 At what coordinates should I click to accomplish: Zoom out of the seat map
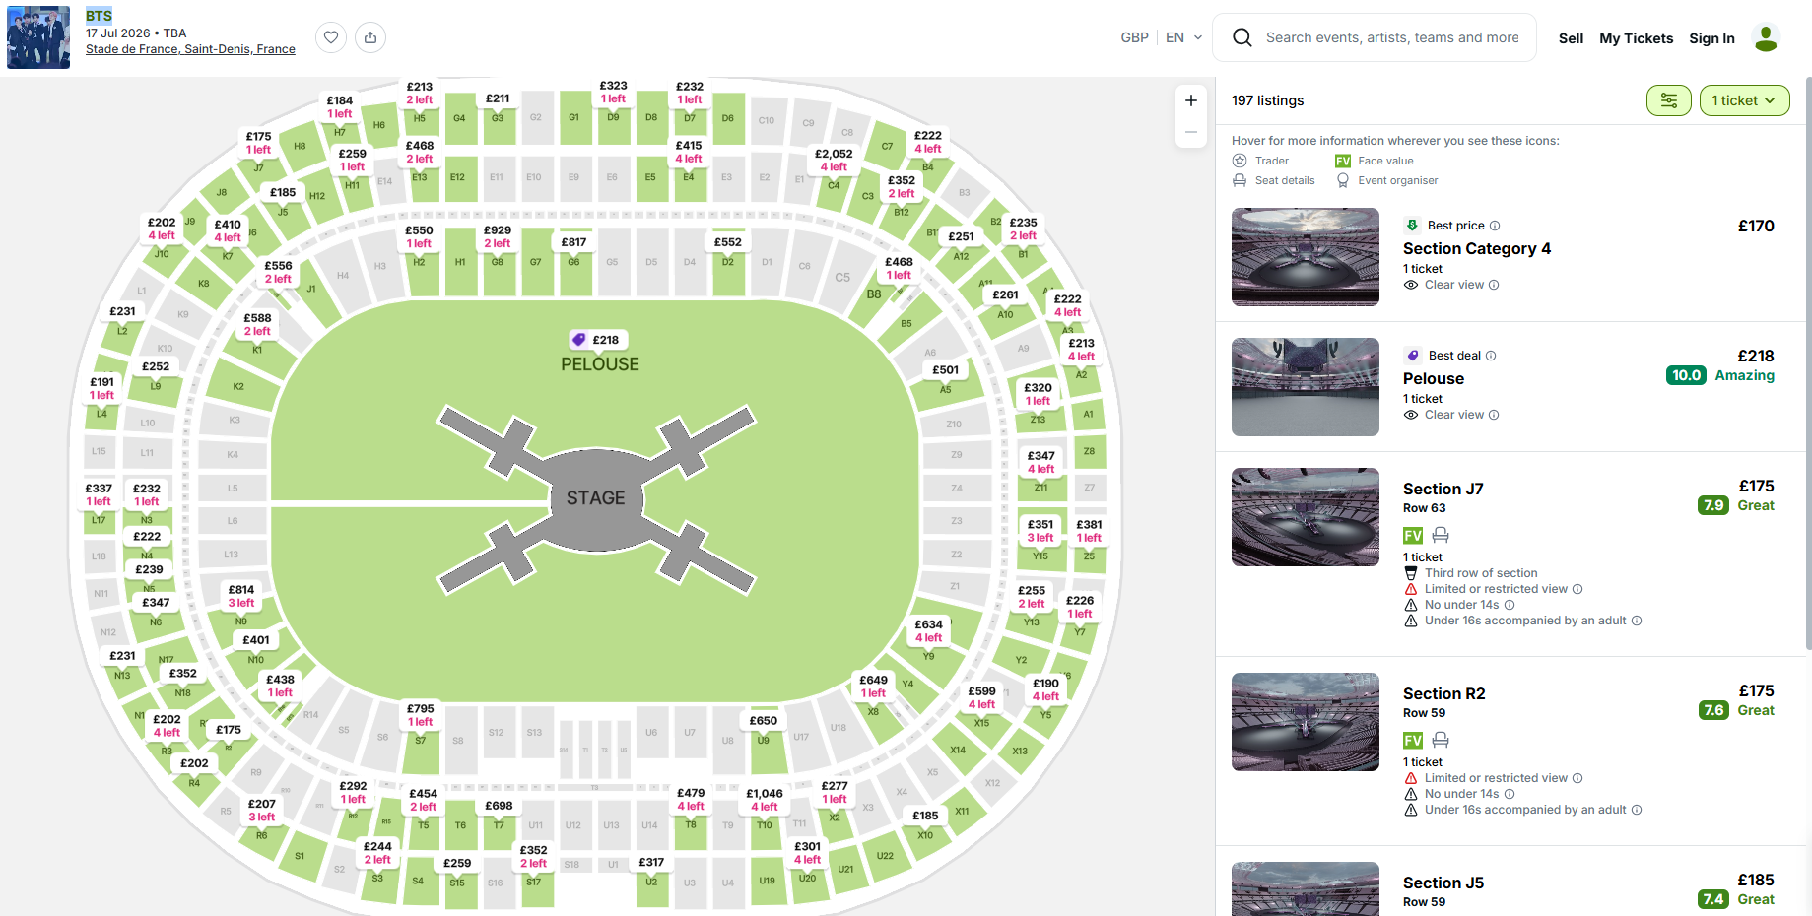[1190, 132]
